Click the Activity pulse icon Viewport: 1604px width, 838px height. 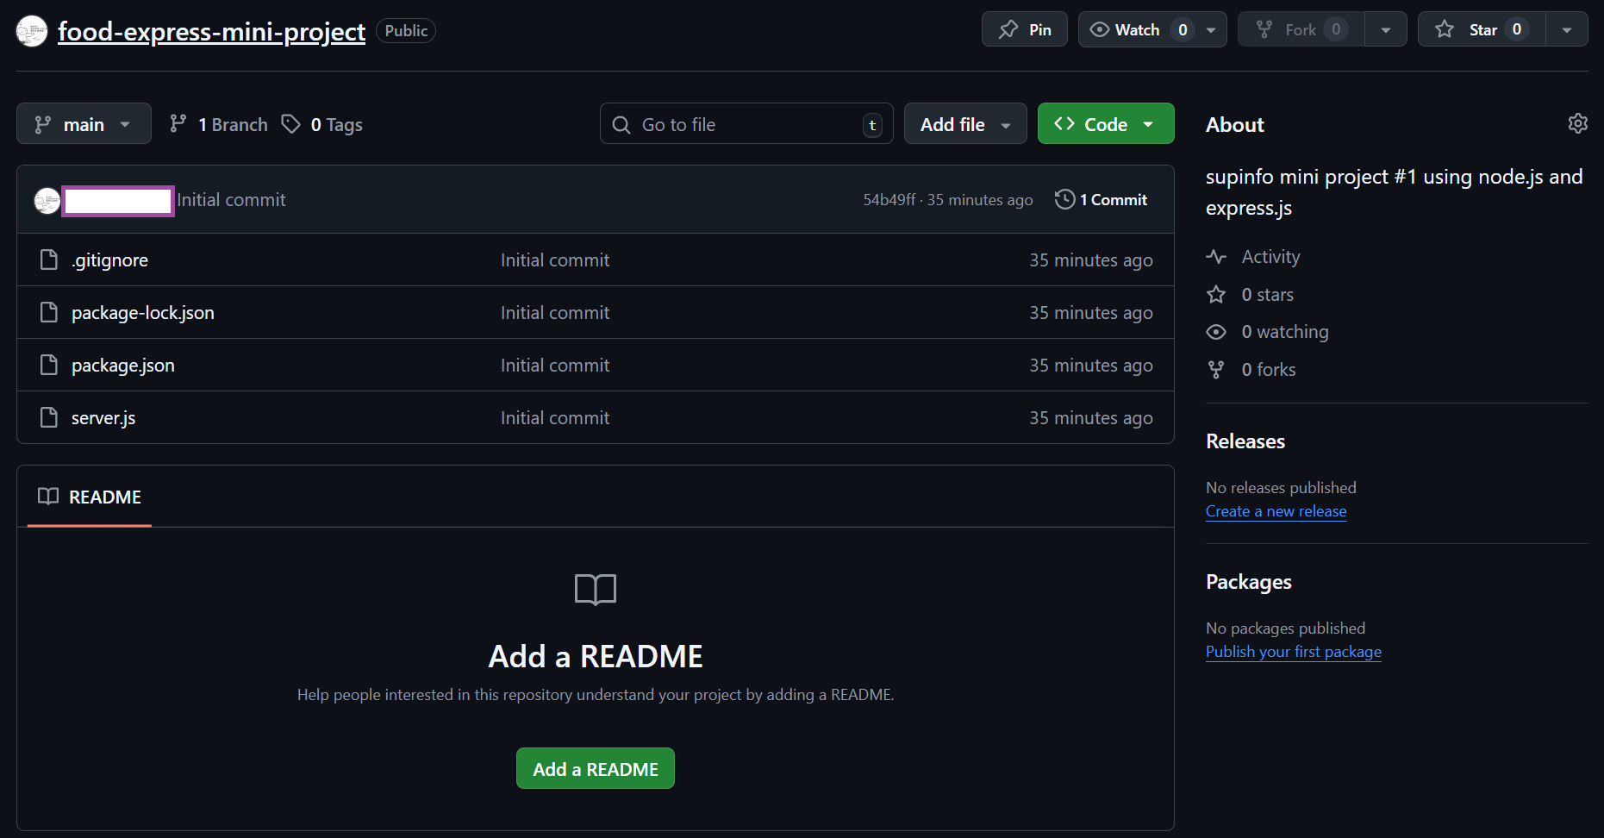(x=1216, y=257)
